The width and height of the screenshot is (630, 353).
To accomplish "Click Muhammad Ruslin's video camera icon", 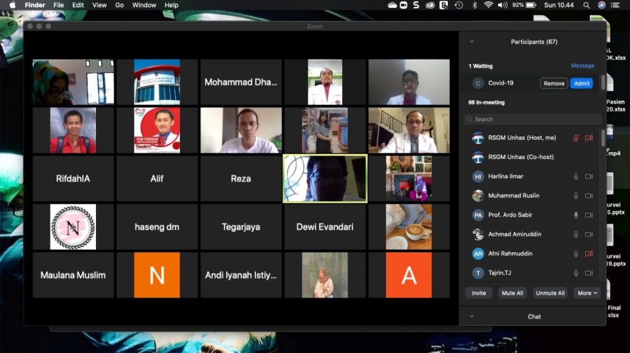I will 589,196.
